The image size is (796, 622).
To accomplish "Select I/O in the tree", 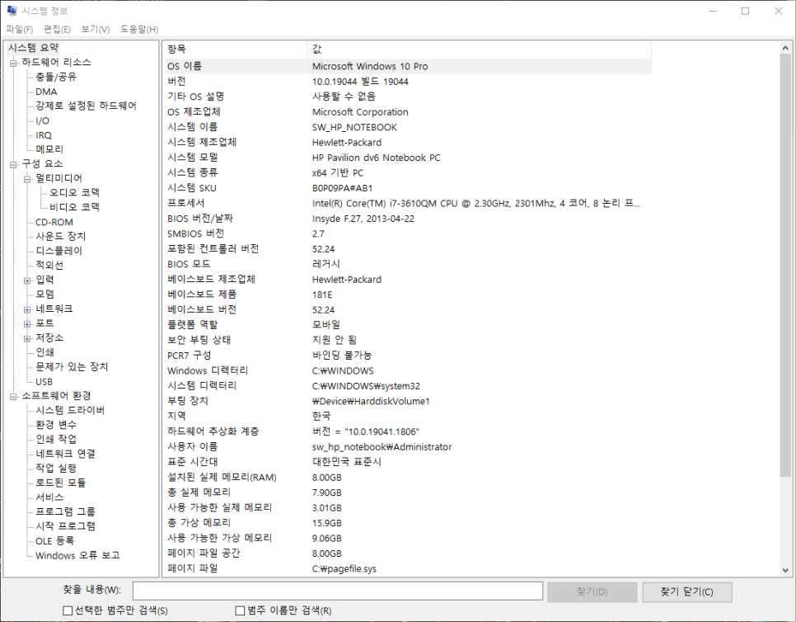I will coord(42,120).
